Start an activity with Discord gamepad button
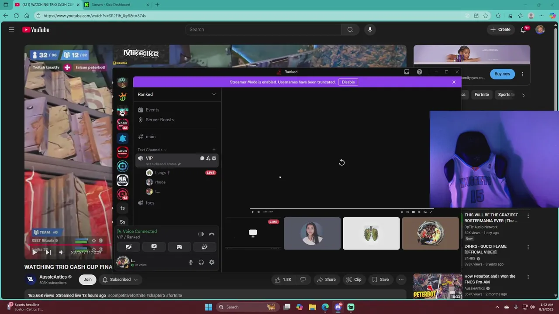Viewport: 559px width, 314px height. 179,247
